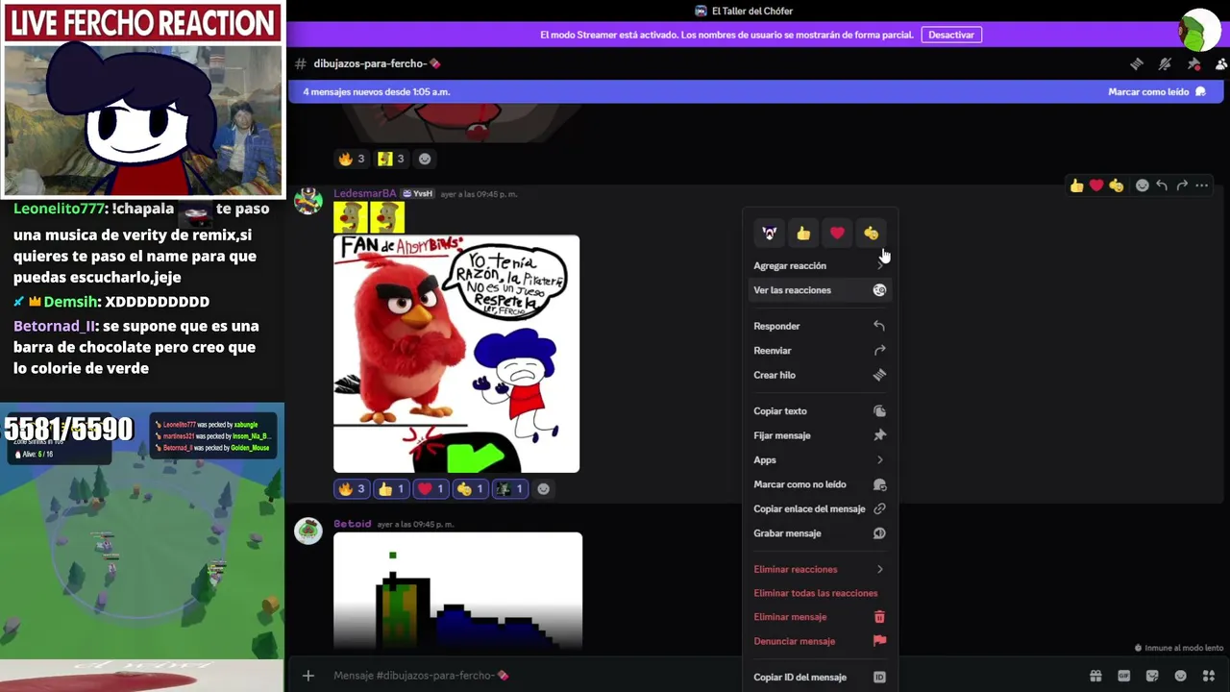Open the sticker picker in the message bar

click(1152, 676)
